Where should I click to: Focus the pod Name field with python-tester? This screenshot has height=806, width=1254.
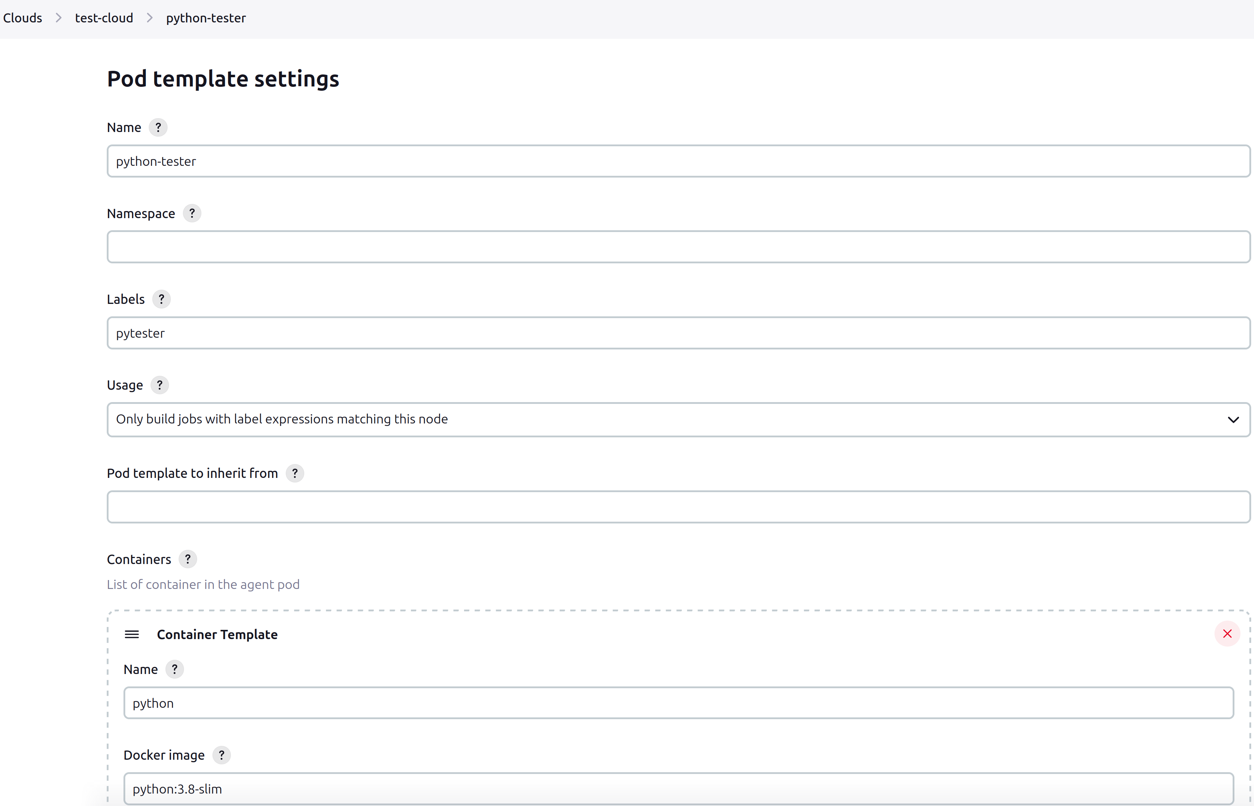click(x=678, y=161)
